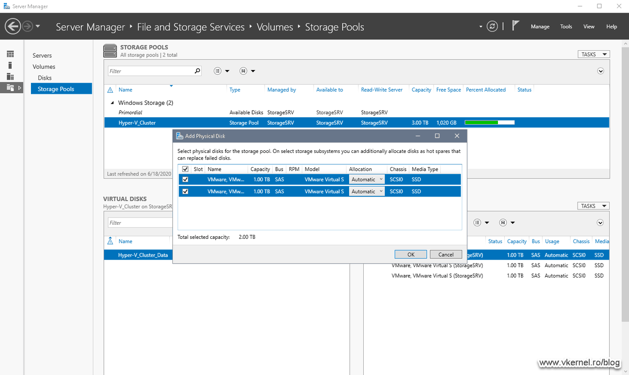Sort storage pools by Free Space column
629x375 pixels.
(449, 90)
